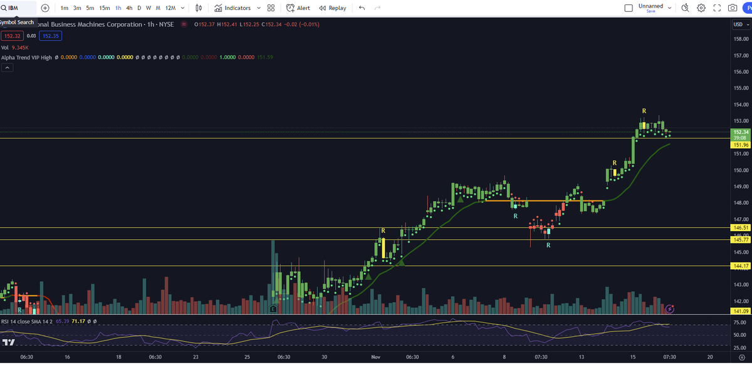
Task: Click the Vol 9.345K volume legend
Action: [x=14, y=47]
